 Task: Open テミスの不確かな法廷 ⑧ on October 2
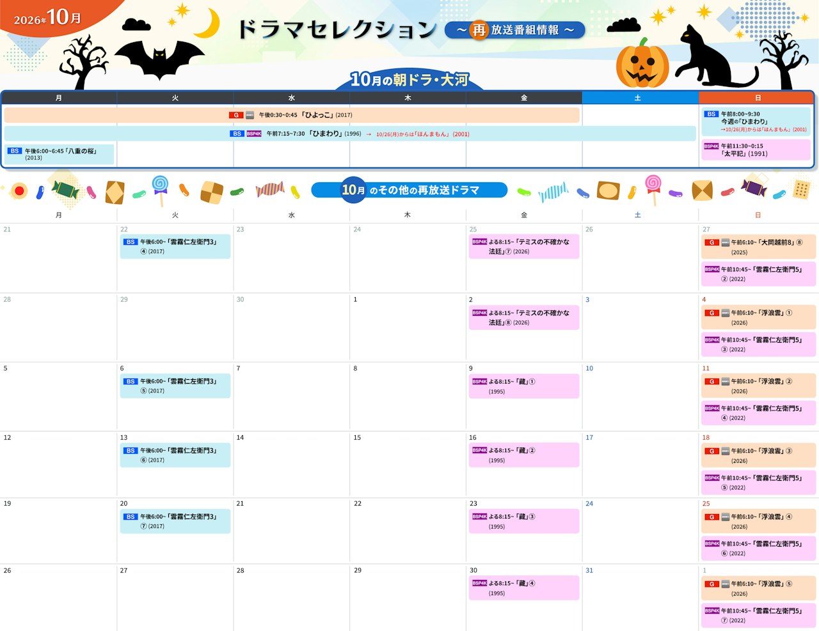[x=524, y=318]
